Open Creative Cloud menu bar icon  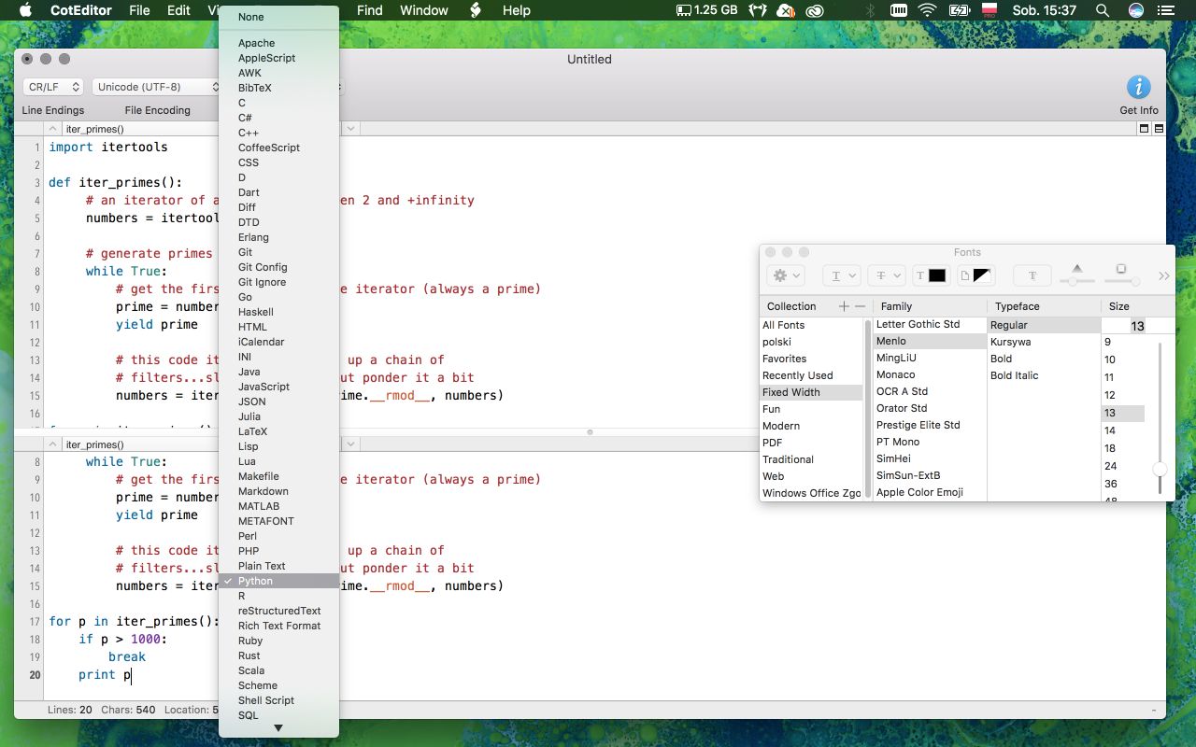pos(815,10)
